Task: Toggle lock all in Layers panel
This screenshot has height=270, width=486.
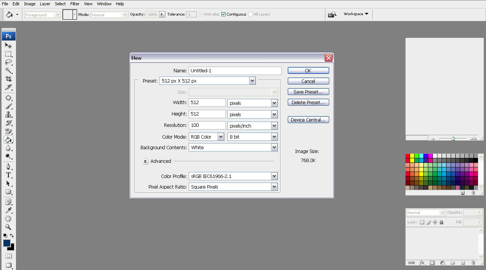Action: [442, 222]
